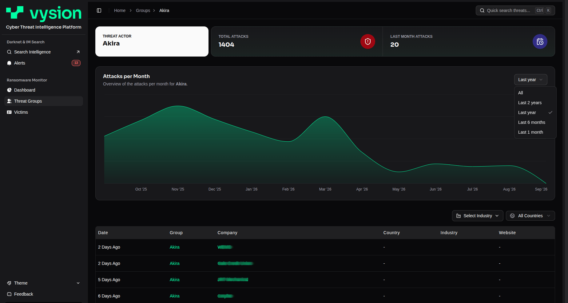This screenshot has width=568, height=303.
Task: Open the Dashboard sidebar item
Action: [x=44, y=90]
